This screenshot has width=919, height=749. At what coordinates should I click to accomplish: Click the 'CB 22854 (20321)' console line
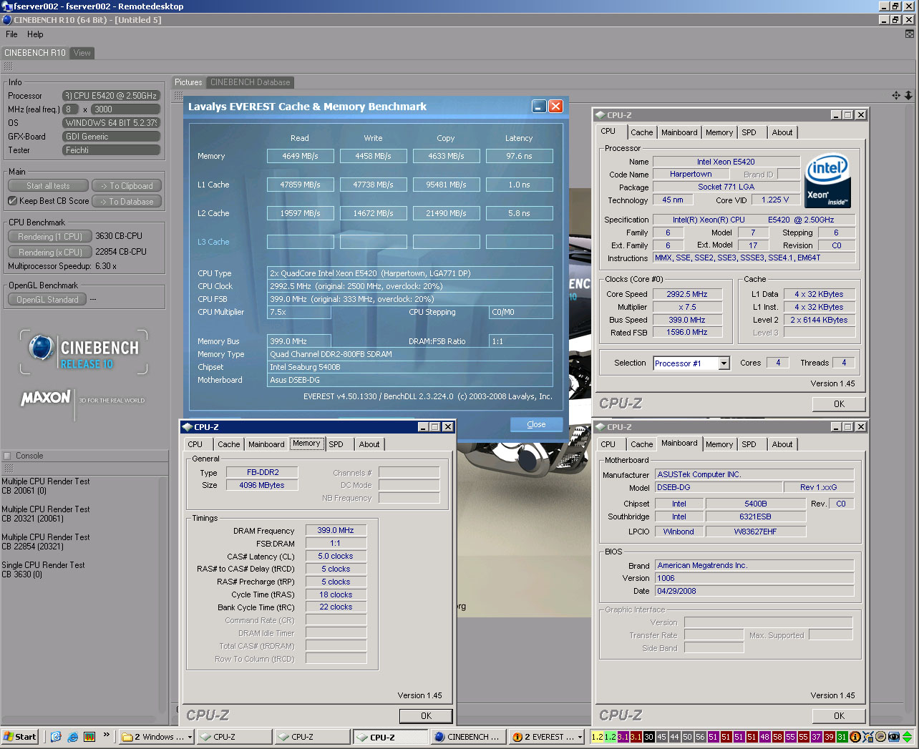click(32, 547)
